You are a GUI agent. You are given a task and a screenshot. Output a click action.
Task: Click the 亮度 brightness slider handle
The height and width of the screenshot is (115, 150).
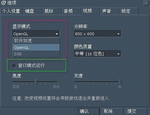coord(36,82)
